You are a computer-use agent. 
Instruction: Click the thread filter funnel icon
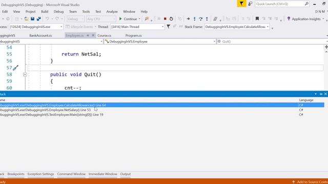tap(169, 27)
